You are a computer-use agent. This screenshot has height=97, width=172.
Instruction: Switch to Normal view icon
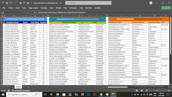137,91
